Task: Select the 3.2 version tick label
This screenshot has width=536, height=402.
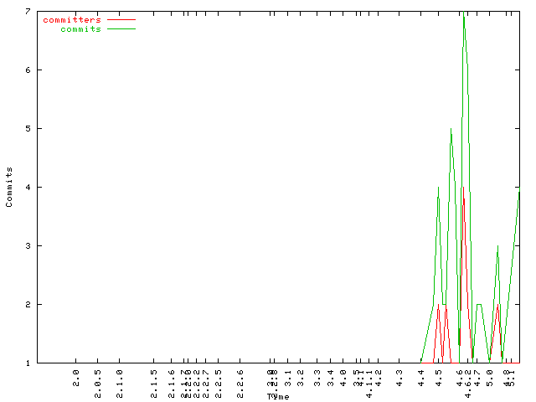Action: coord(302,377)
